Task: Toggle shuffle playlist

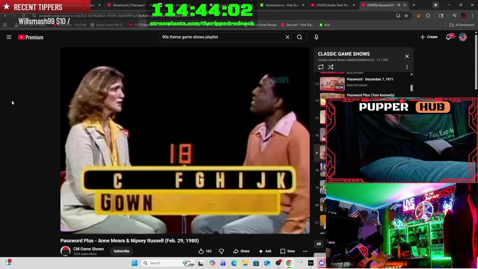Action: [331, 67]
